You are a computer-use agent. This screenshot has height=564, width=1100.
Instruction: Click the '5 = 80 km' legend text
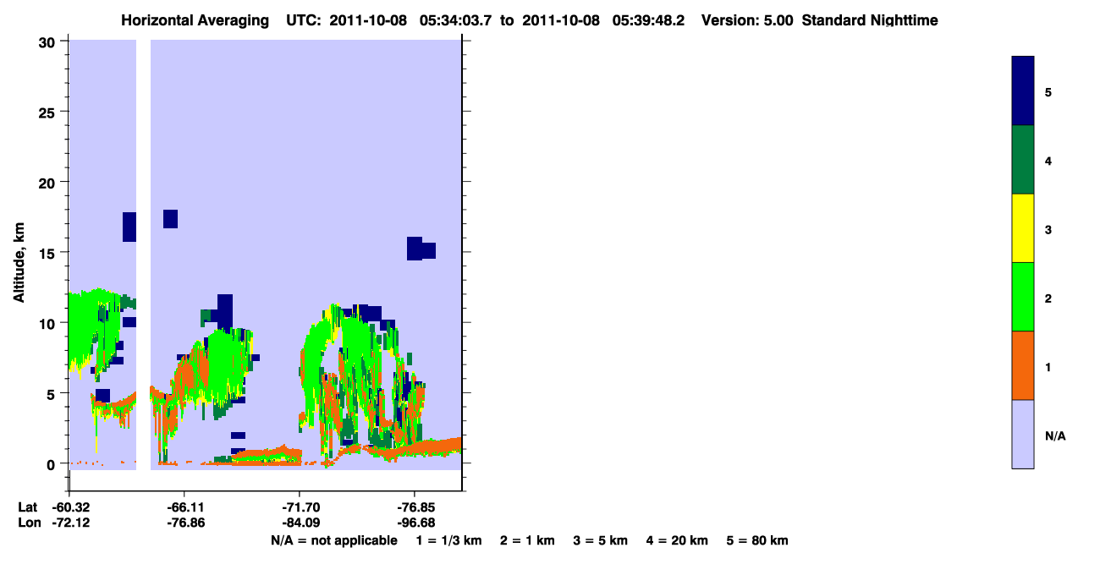coord(757,540)
